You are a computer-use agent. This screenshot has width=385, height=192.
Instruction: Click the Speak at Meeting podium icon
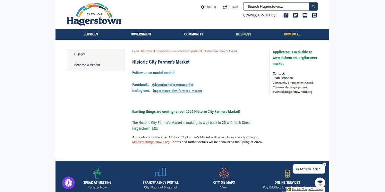pos(97,173)
